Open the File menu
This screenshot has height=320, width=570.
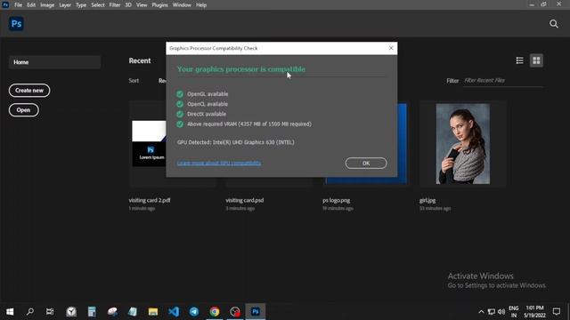click(18, 5)
